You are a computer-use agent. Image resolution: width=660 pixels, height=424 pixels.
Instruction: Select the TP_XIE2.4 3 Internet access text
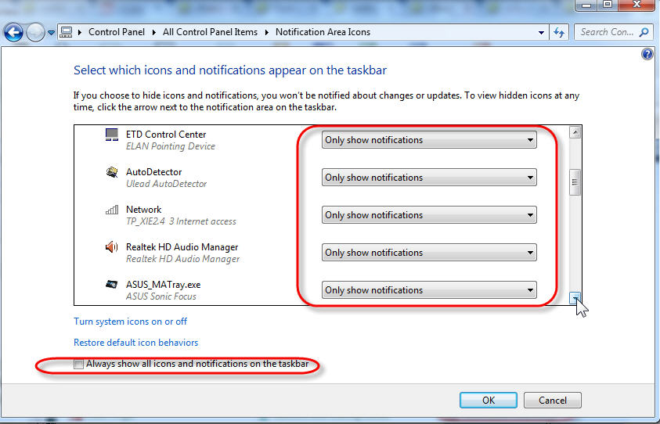click(181, 221)
